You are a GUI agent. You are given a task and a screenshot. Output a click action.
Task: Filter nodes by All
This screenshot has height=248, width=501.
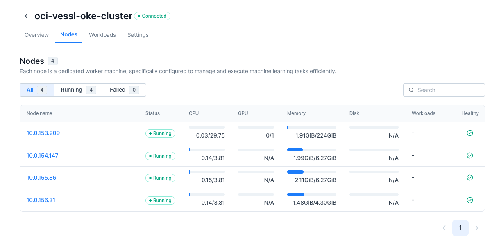tap(37, 90)
